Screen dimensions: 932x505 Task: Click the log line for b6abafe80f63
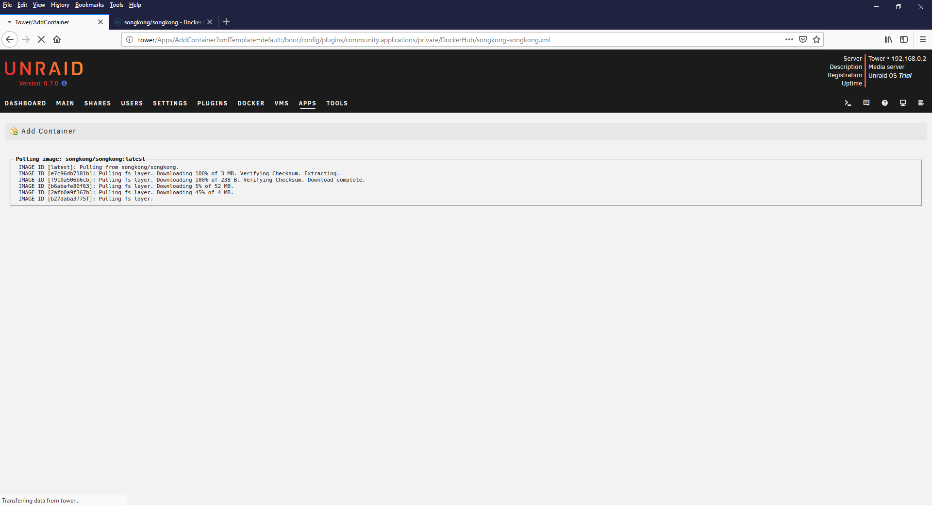[126, 186]
